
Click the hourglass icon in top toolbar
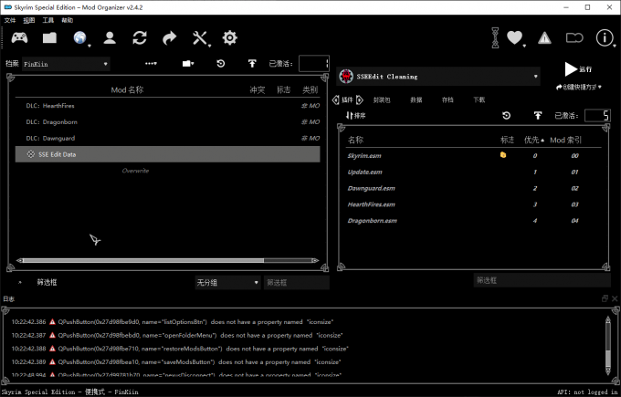(495, 38)
